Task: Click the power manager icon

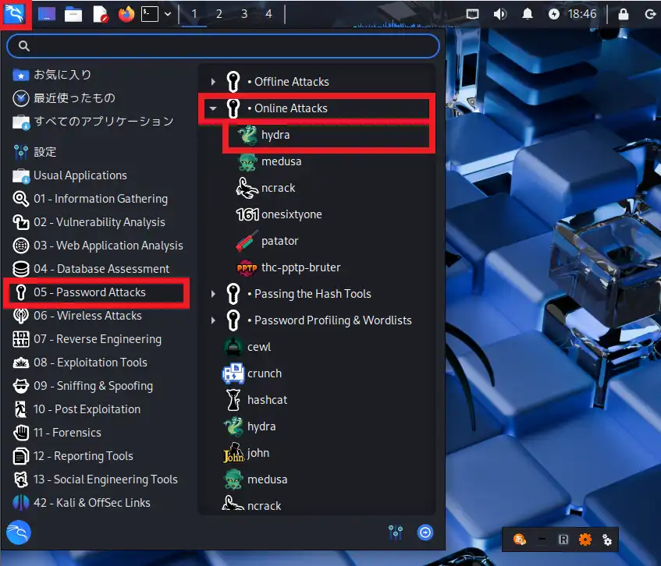Action: point(554,14)
